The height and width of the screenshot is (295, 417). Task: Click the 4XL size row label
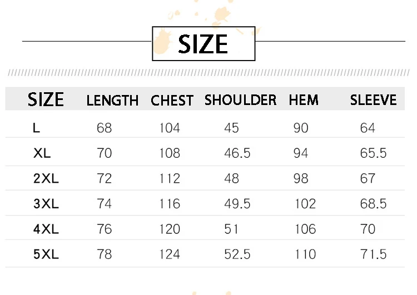(46, 229)
